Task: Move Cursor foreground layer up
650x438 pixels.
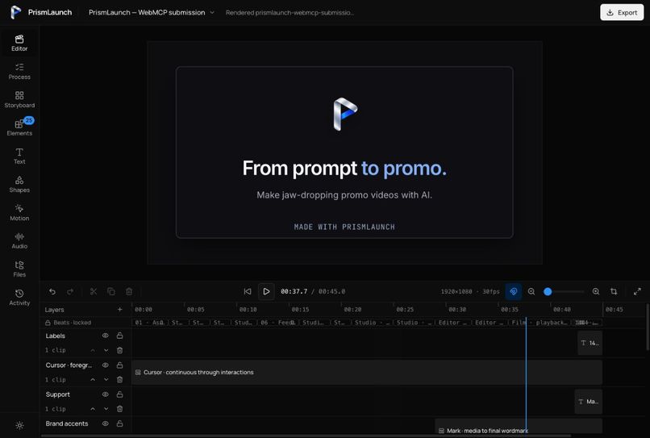Action: click(x=93, y=379)
